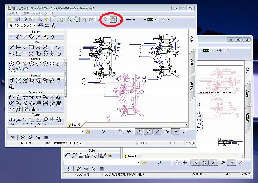Click the zoom in magnifier icon
258x183 pixels.
pyautogui.click(x=69, y=20)
